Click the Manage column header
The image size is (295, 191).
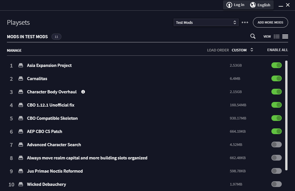click(14, 51)
